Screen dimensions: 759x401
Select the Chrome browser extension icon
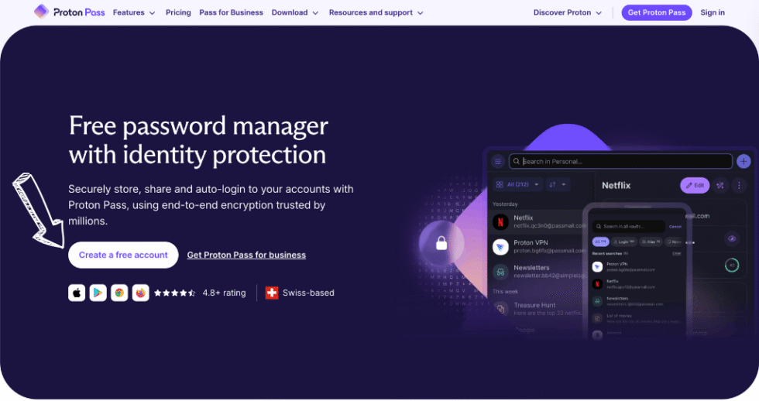119,293
